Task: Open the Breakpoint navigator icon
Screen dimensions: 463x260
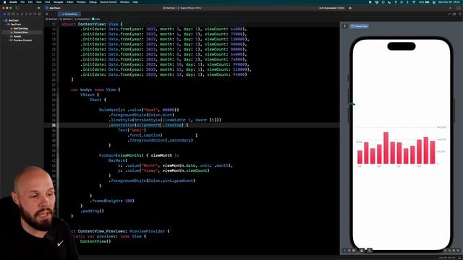Action: [x=35, y=14]
